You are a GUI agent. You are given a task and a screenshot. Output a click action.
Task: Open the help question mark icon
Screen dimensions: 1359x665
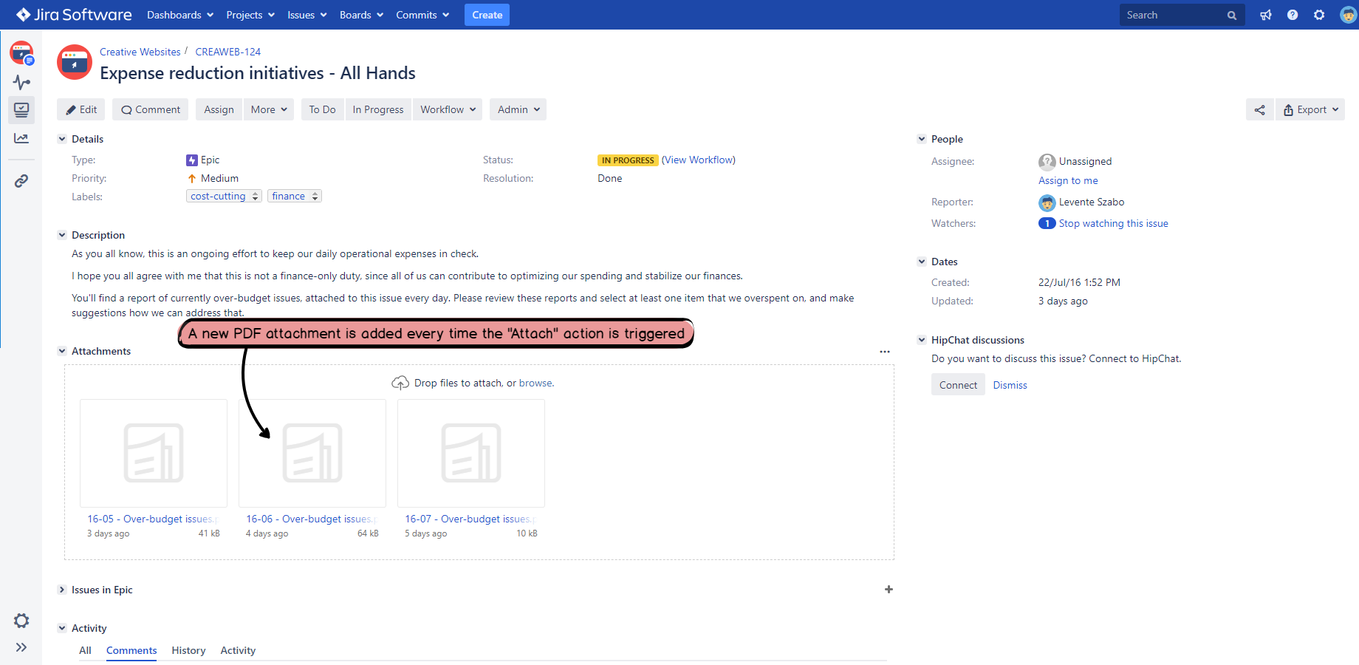pos(1293,15)
